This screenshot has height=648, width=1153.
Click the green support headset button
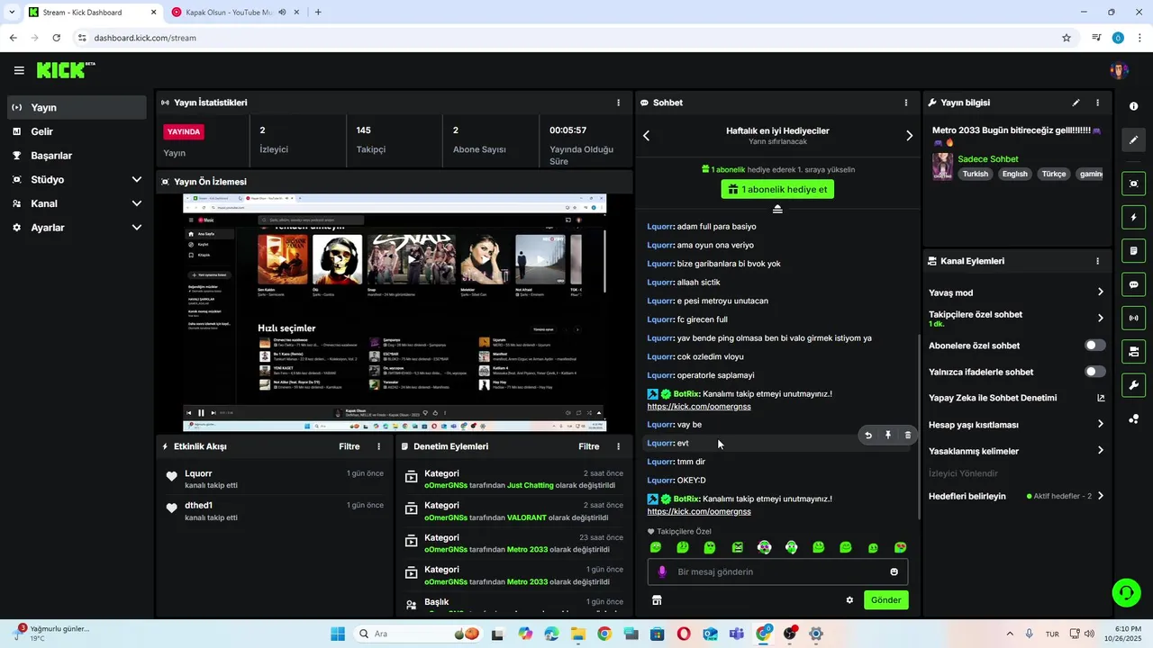pyautogui.click(x=1126, y=592)
